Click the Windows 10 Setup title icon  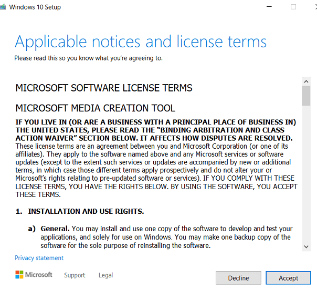point(3,7)
